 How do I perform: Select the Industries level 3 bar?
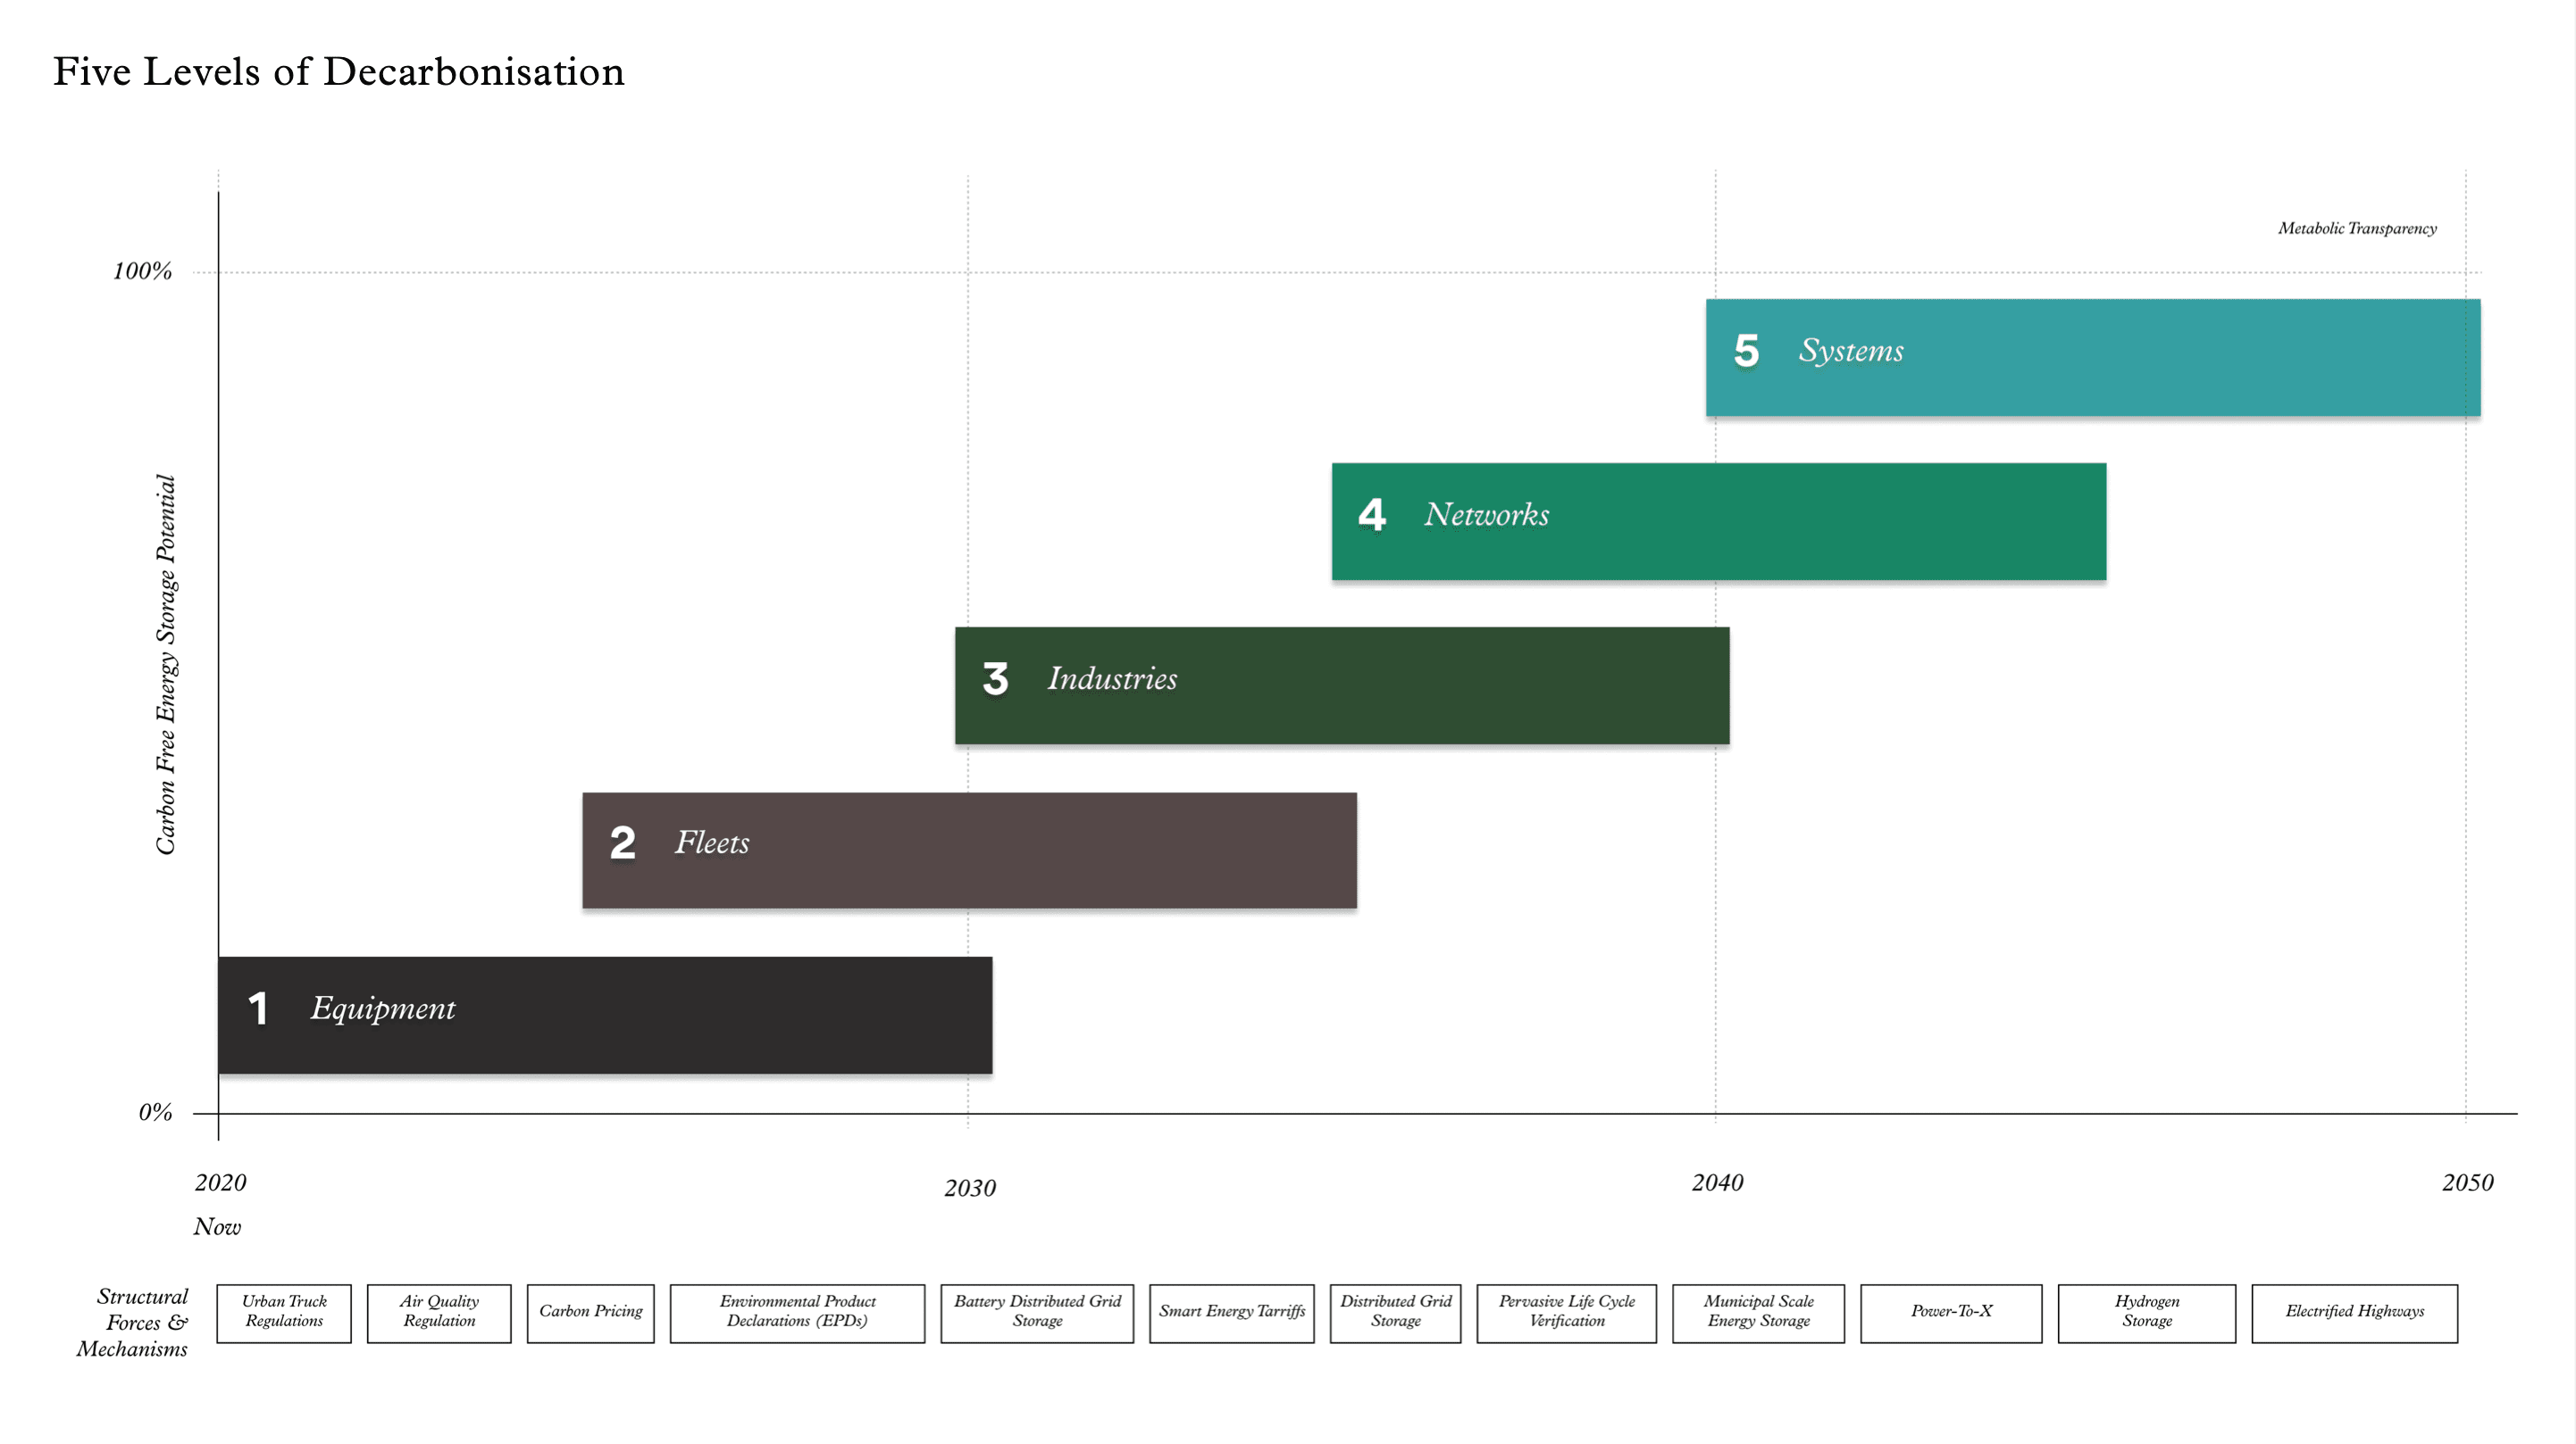1342,685
